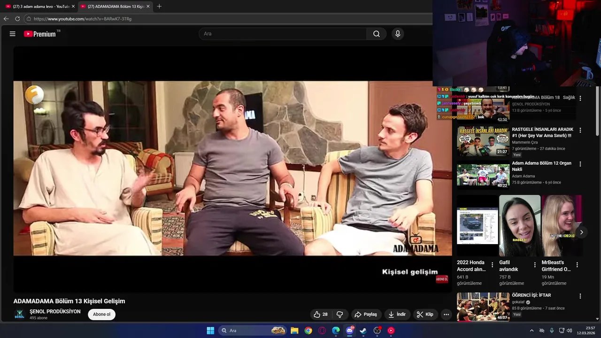Click the search magnifier button
Viewport: 601px width, 338px height.
377,34
